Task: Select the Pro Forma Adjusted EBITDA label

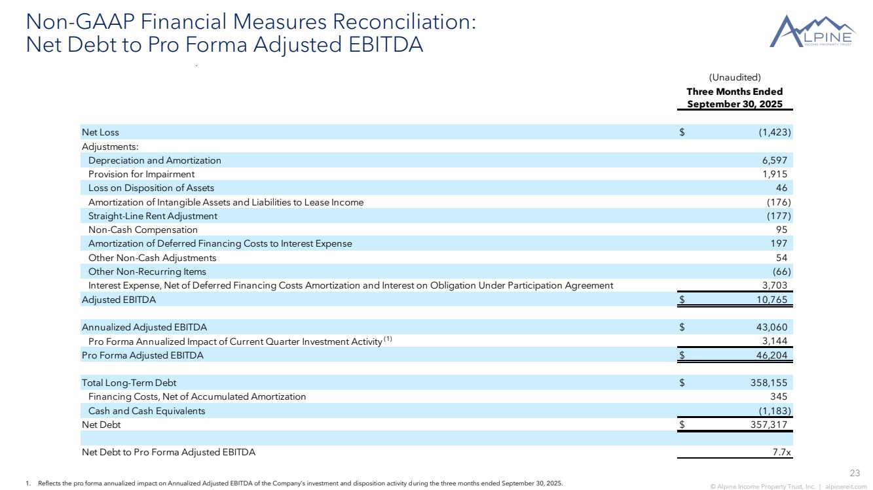Action: [x=142, y=355]
